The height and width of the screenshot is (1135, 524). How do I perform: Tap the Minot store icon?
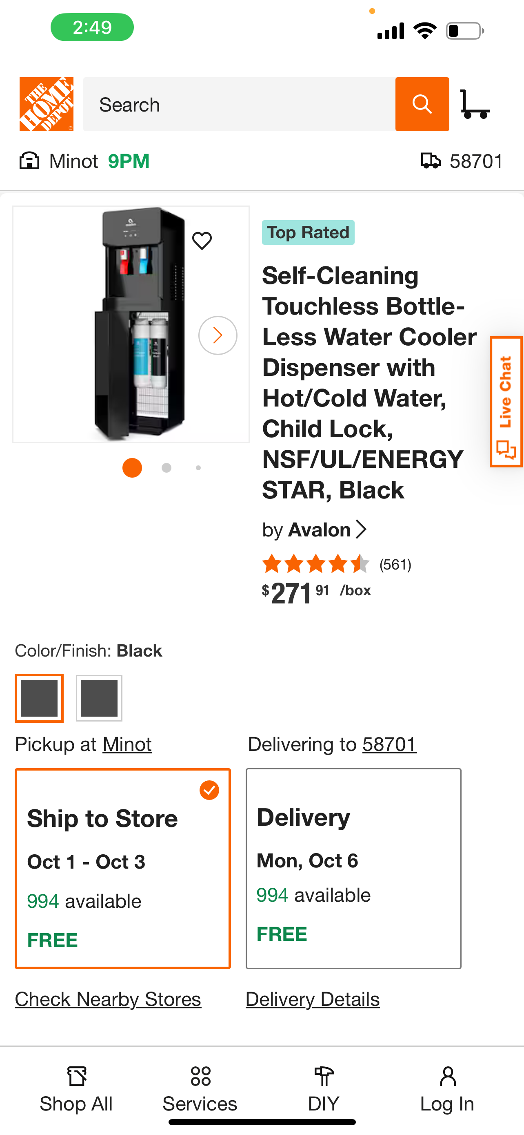tap(29, 161)
